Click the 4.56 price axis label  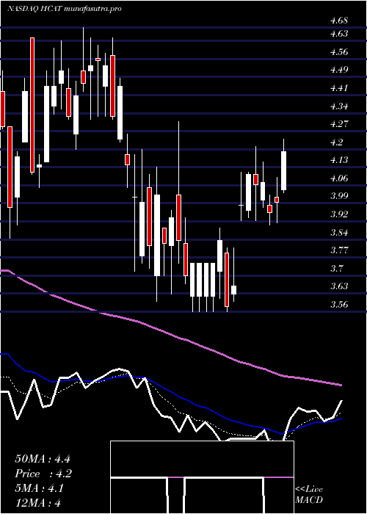click(338, 52)
